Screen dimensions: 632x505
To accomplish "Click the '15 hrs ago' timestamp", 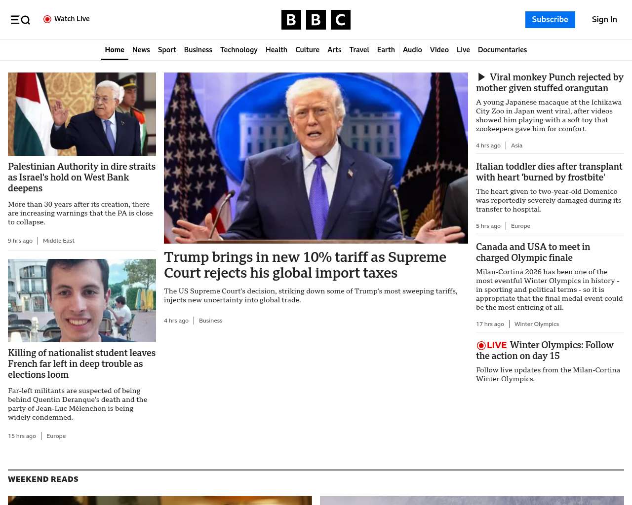I will point(22,436).
